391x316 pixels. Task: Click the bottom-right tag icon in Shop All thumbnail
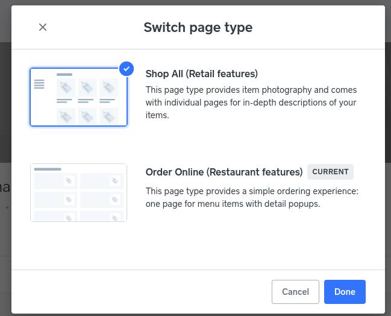coord(108,116)
